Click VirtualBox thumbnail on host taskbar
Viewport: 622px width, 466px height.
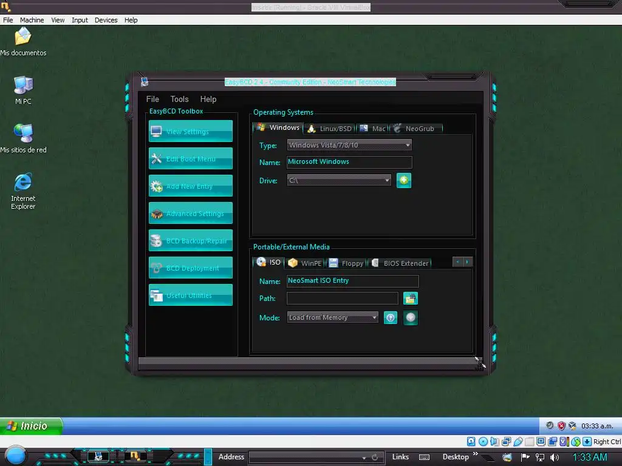point(135,456)
